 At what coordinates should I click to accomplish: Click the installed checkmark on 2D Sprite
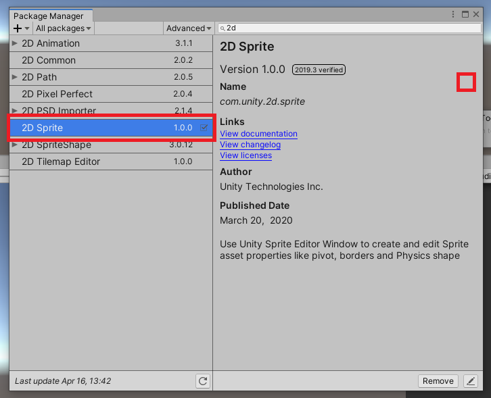204,128
